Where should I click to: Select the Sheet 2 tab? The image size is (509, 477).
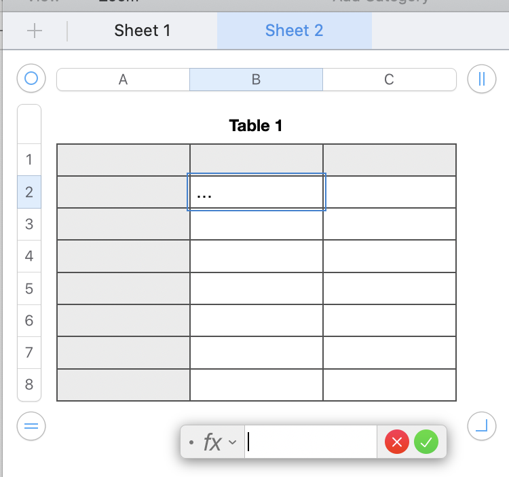point(294,31)
